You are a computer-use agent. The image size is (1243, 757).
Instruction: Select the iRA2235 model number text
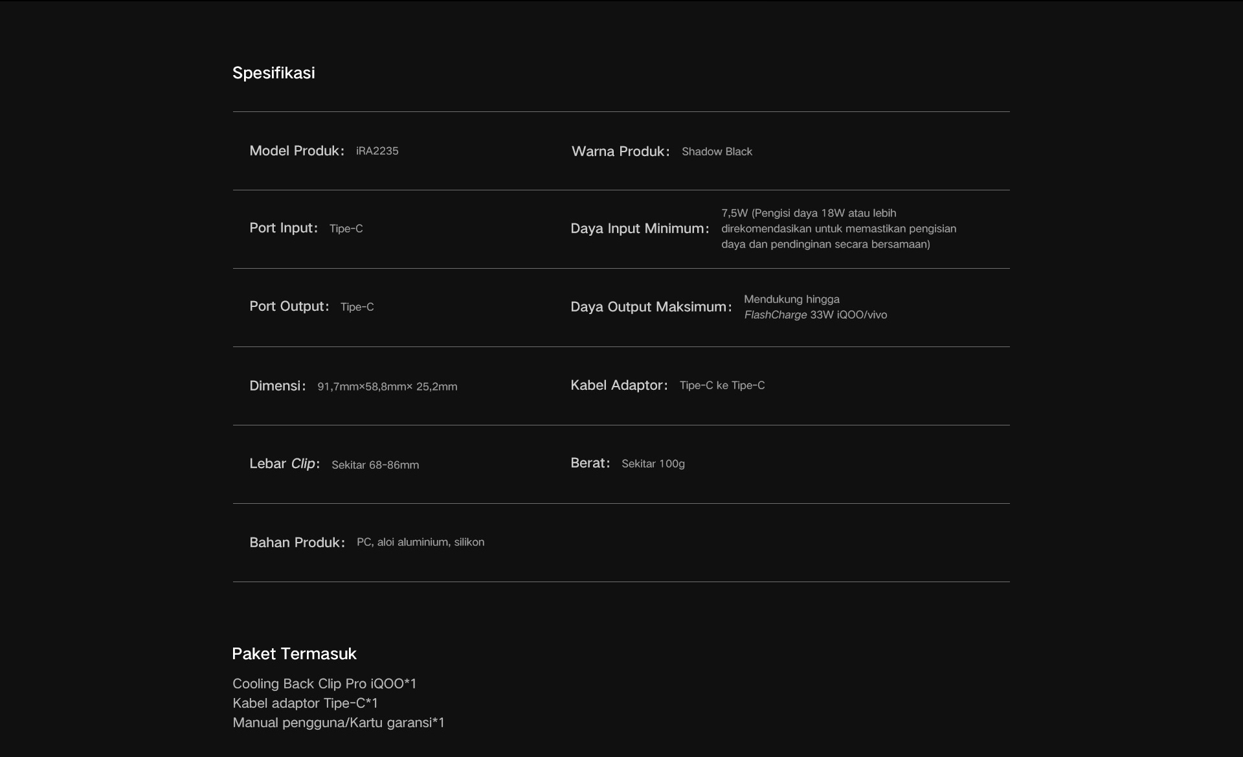pos(377,151)
